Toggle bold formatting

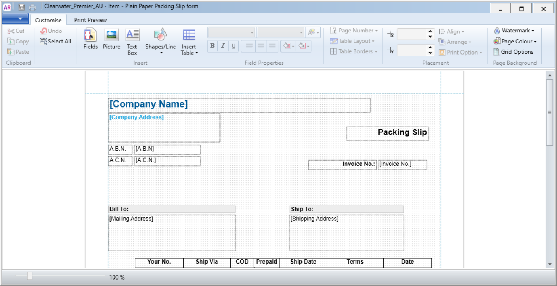coord(212,46)
